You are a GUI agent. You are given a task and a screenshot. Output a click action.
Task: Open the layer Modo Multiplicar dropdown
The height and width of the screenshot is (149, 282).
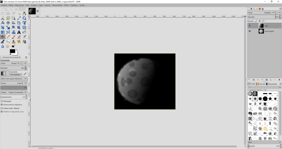click(x=261, y=13)
